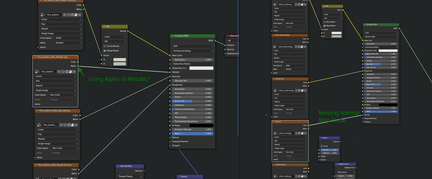The width and height of the screenshot is (432, 179).
Task: Open Object Space dropdown in Displacement node
Action: (345, 172)
